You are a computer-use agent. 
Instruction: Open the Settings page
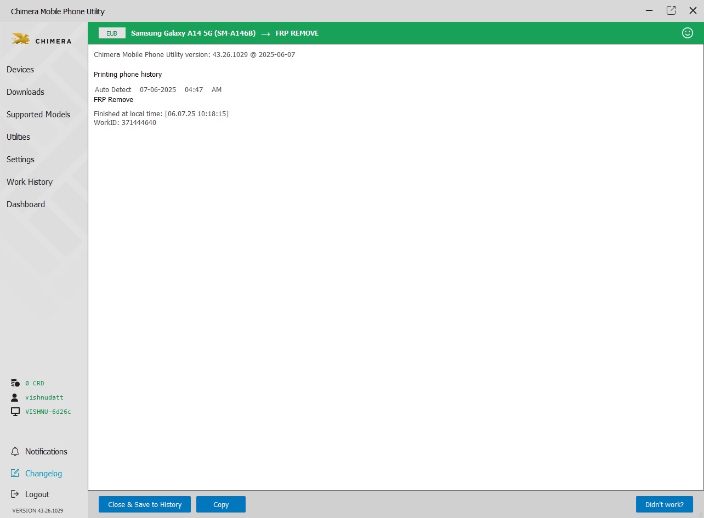20,160
